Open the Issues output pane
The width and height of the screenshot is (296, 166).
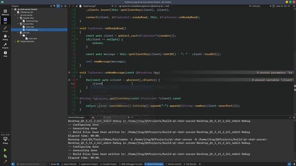[54, 164]
